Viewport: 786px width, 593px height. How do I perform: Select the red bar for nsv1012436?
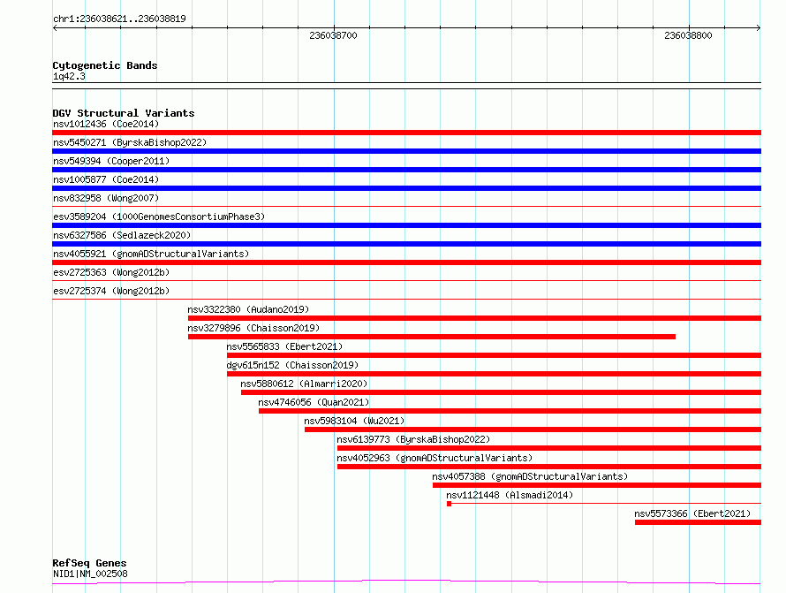406,133
